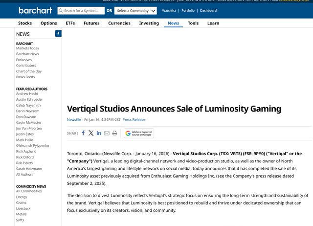This screenshot has width=313, height=226.
Task: Go to Watchlist
Action: (169, 11)
